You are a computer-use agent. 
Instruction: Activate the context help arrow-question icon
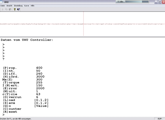[18, 9]
